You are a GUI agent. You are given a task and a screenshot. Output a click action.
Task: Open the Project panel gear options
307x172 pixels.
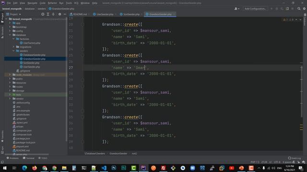59,14
